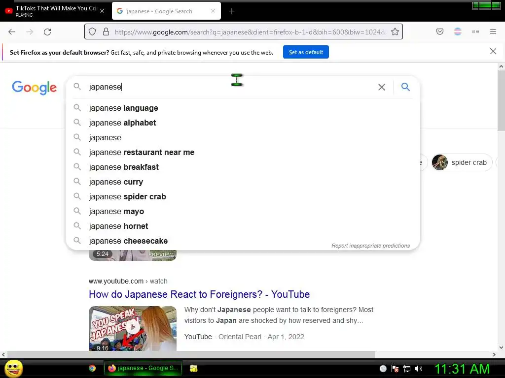Open a new browser tab
Image resolution: width=505 pixels, height=378 pixels.
pos(232,11)
